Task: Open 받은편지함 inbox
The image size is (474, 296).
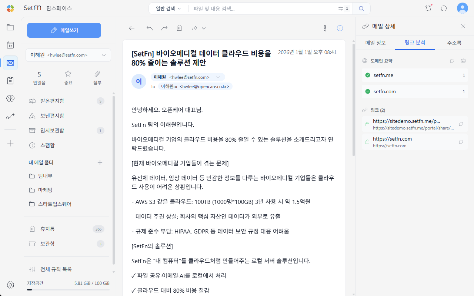Action: pyautogui.click(x=67, y=101)
